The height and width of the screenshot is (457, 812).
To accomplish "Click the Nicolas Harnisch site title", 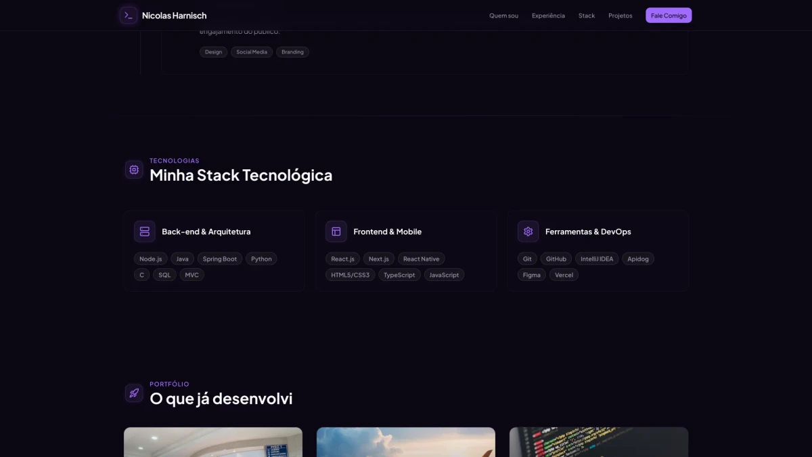I will click(x=174, y=16).
